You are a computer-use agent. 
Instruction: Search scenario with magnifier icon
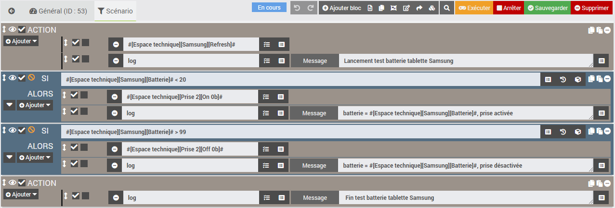(447, 8)
